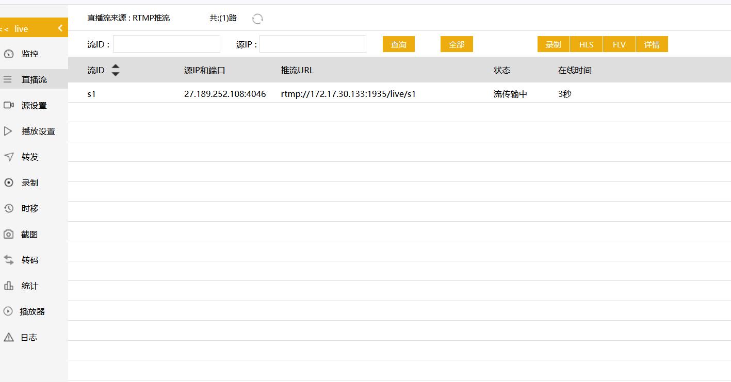Click online time 3秒
This screenshot has width=731, height=382.
565,94
